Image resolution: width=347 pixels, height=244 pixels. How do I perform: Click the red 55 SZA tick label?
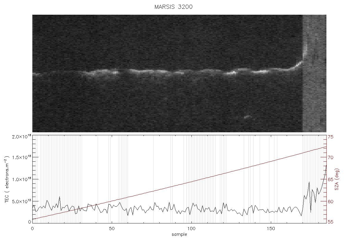click(331, 222)
